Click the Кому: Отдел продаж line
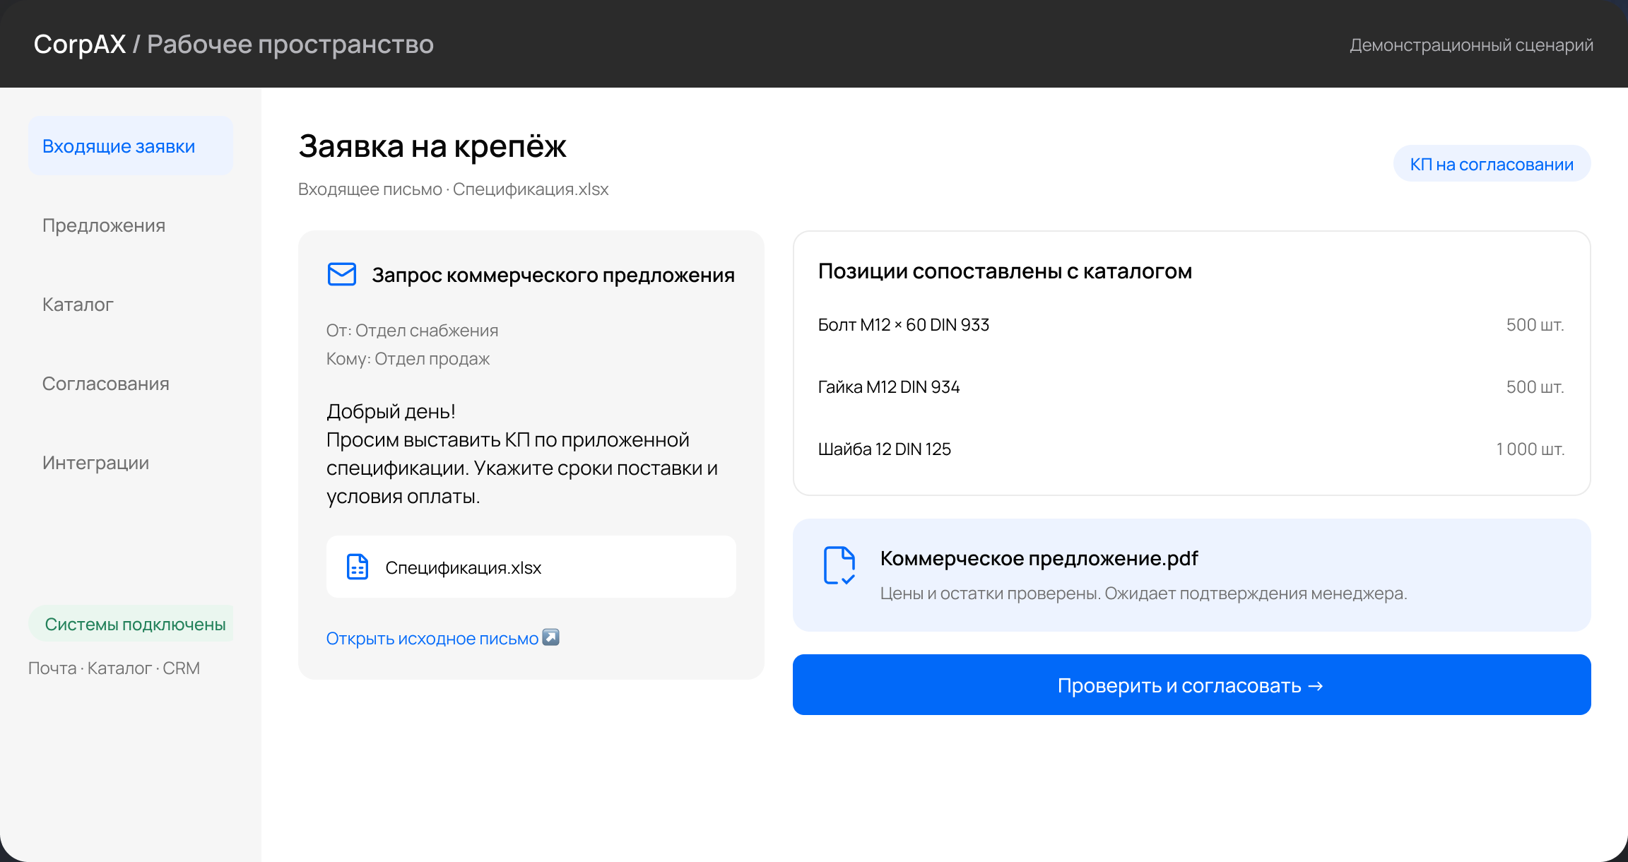The image size is (1628, 862). 408,358
